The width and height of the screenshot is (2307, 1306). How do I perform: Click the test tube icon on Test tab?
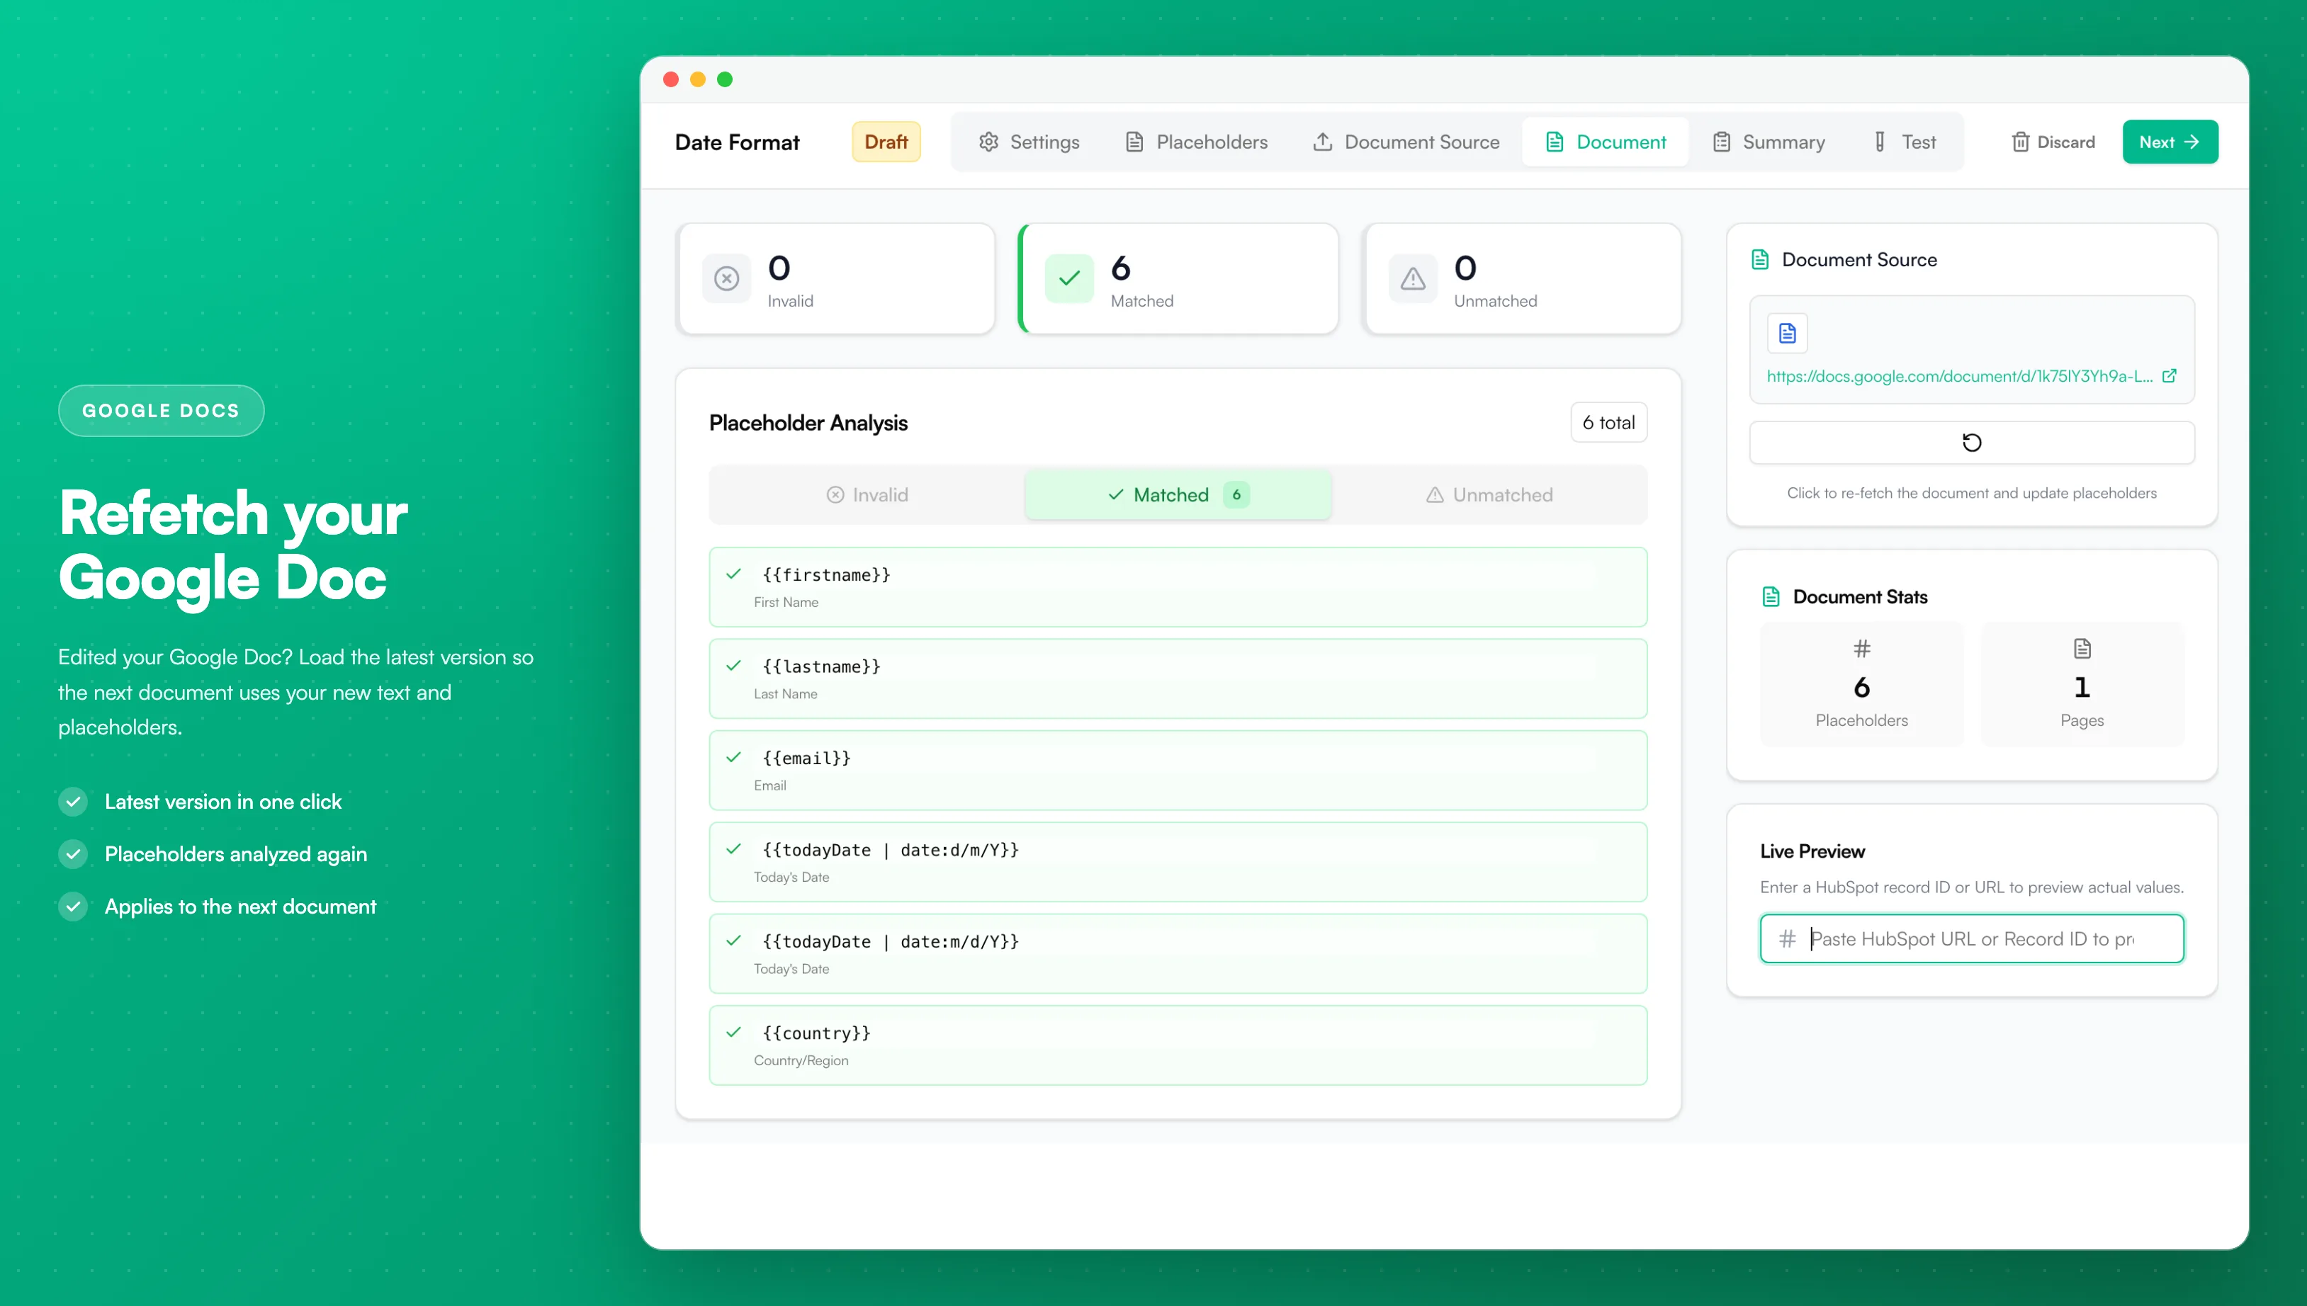pyautogui.click(x=1879, y=142)
